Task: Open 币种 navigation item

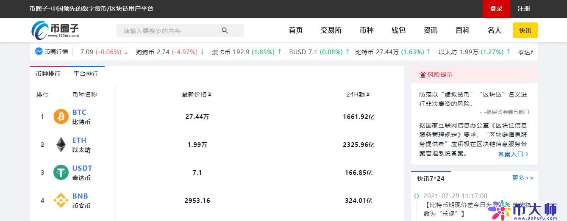Action: pyautogui.click(x=367, y=30)
